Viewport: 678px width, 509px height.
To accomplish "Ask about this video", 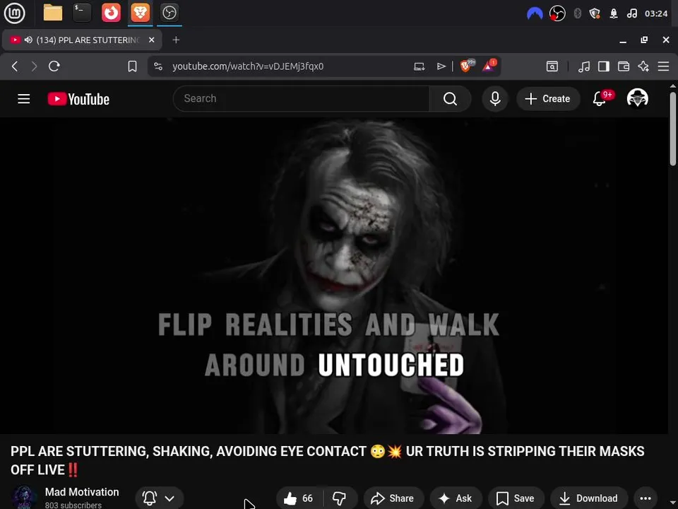I will click(x=456, y=498).
